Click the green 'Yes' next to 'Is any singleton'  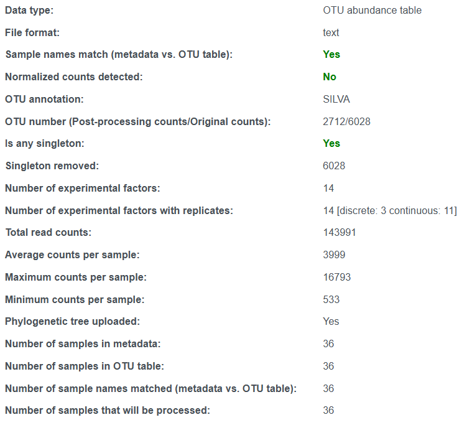(331, 143)
